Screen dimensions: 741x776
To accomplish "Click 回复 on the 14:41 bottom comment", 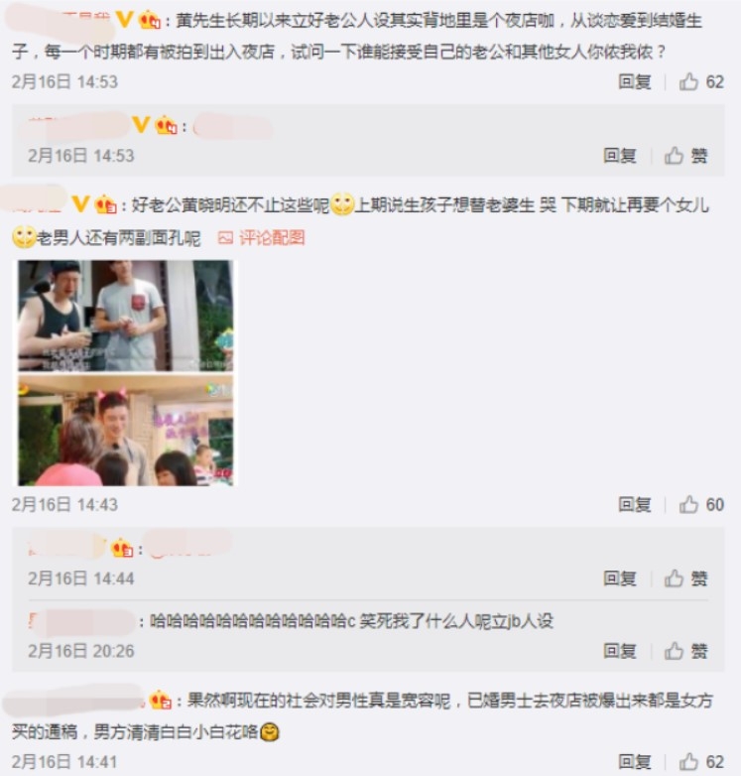I will [635, 762].
